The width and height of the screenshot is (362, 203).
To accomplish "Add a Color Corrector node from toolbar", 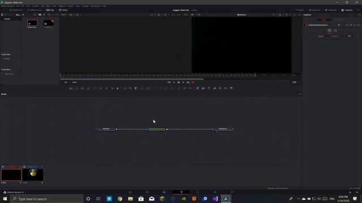I will pyautogui.click(x=95, y=89).
